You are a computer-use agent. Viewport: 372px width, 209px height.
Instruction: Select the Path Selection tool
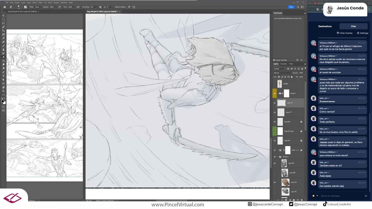(x=3, y=80)
